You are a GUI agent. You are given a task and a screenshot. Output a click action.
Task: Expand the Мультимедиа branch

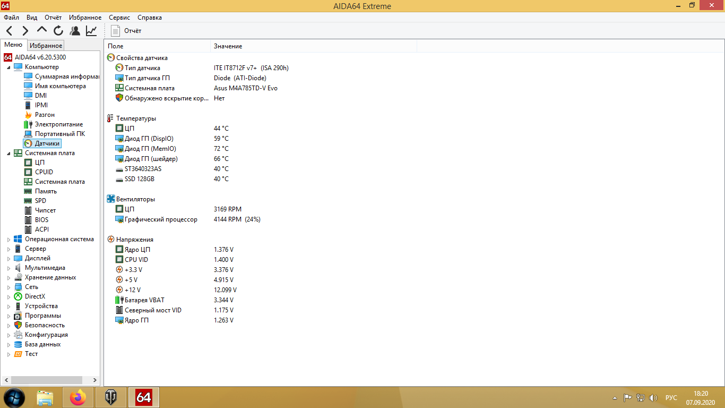pos(8,268)
